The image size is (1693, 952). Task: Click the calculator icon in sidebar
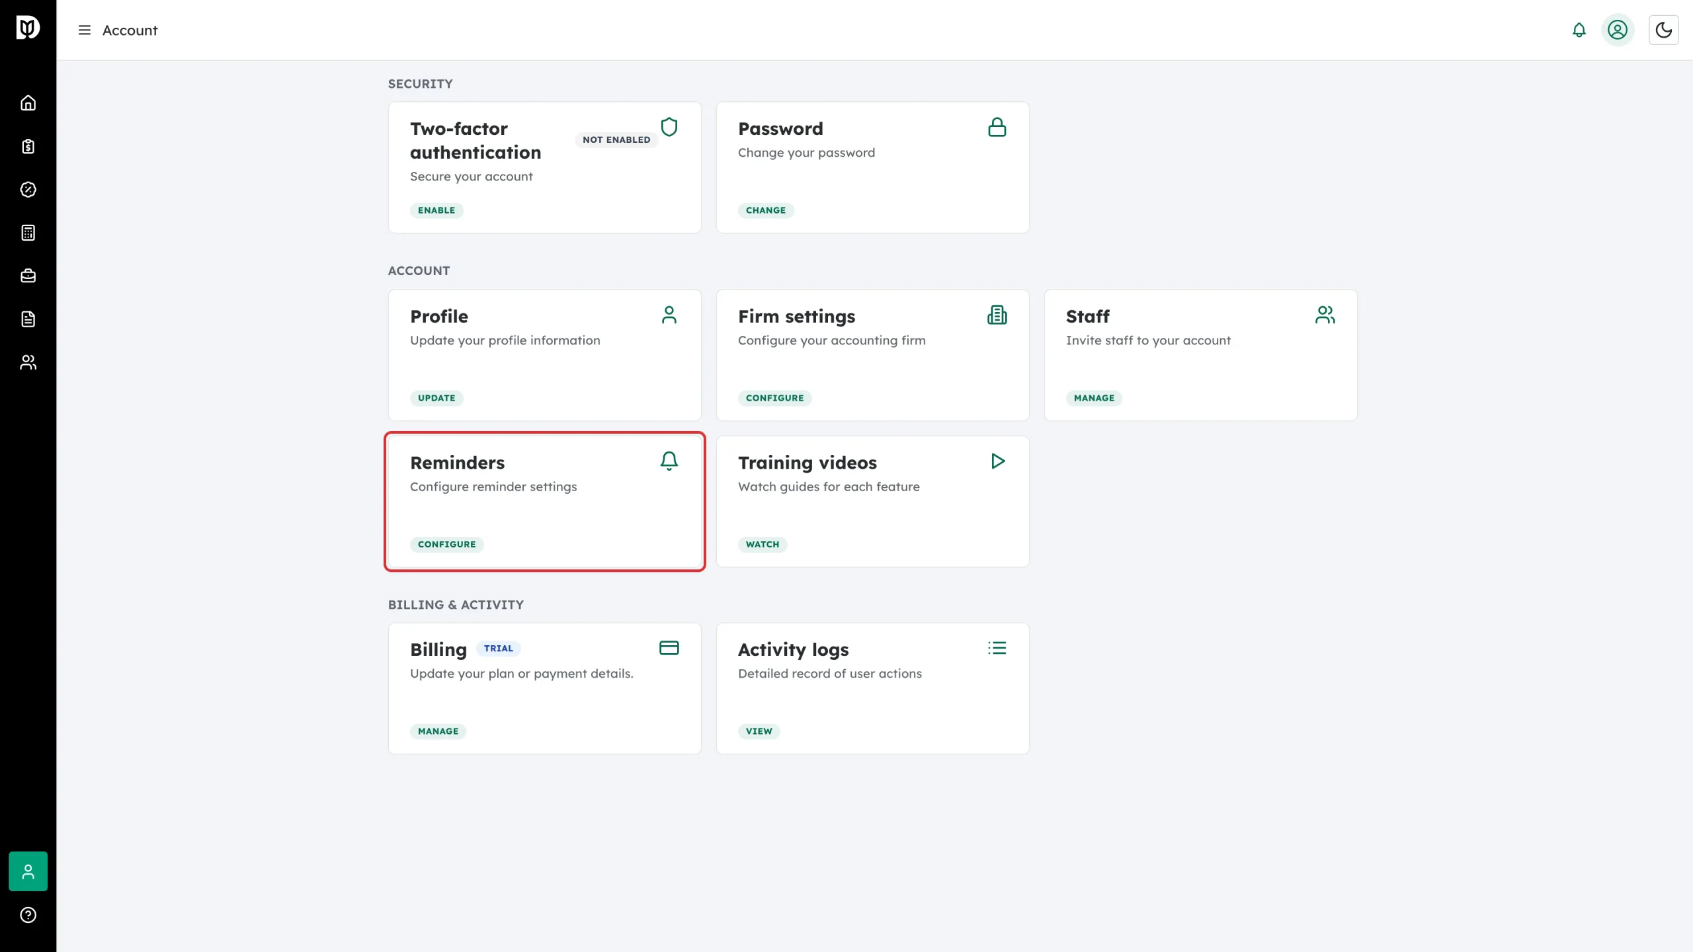(x=28, y=233)
